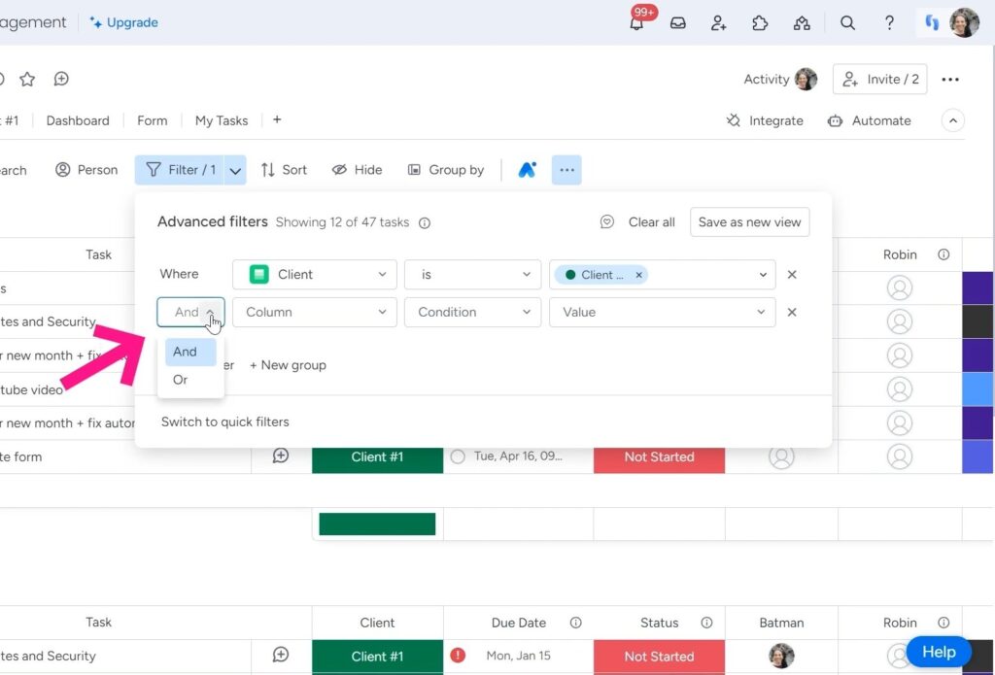Star this board as a favorite

point(26,79)
